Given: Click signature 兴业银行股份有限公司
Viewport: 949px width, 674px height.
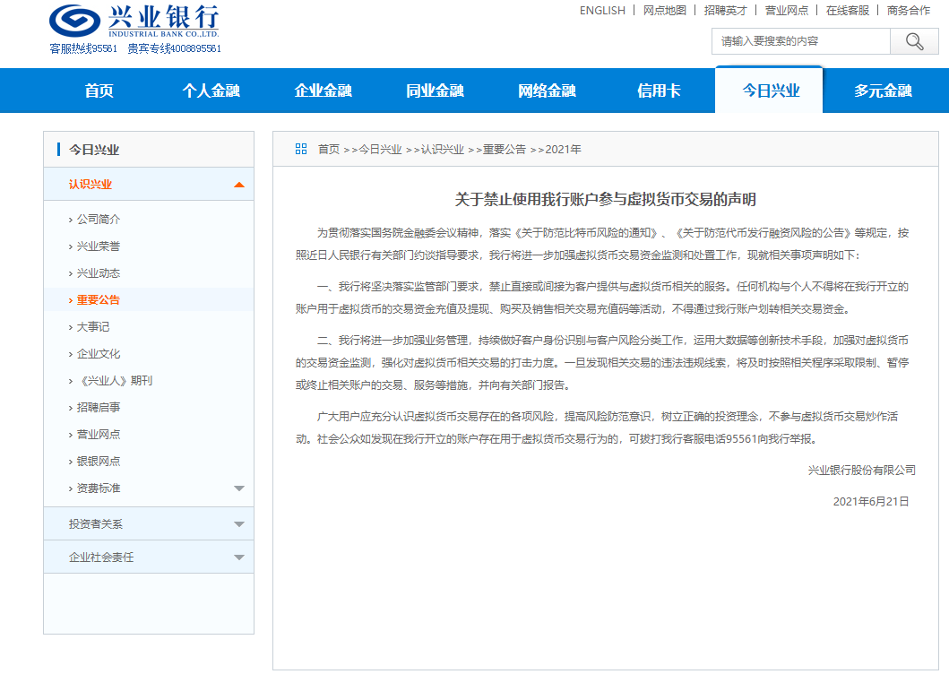Looking at the screenshot, I should tap(862, 470).
